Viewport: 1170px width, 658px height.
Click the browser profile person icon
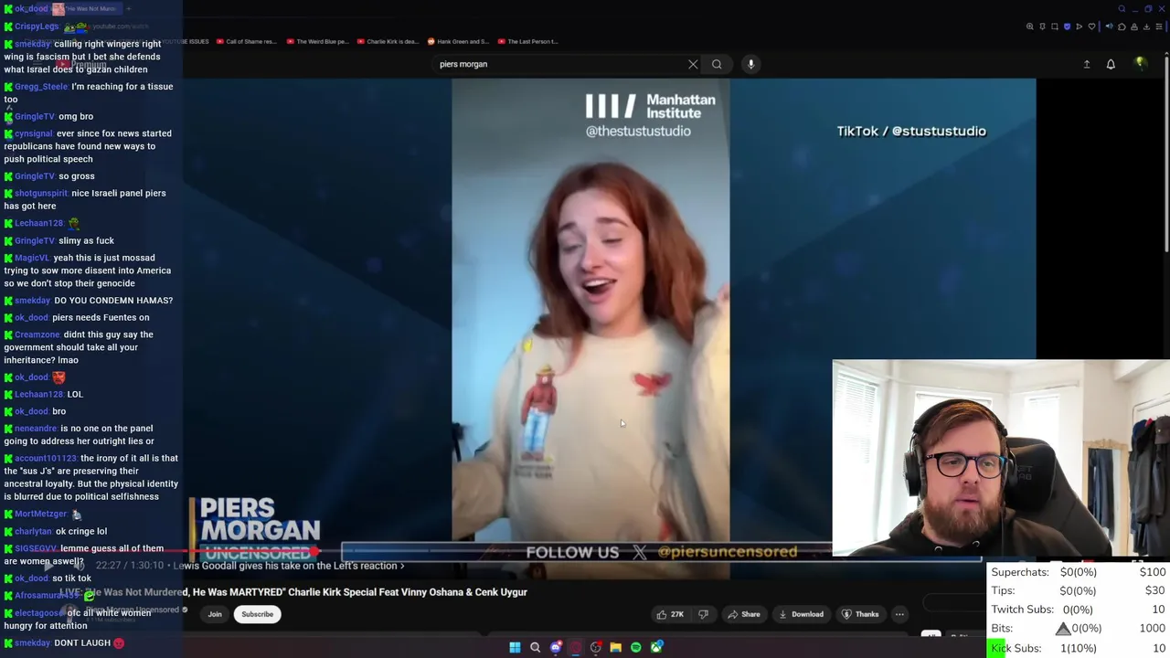click(x=1134, y=27)
